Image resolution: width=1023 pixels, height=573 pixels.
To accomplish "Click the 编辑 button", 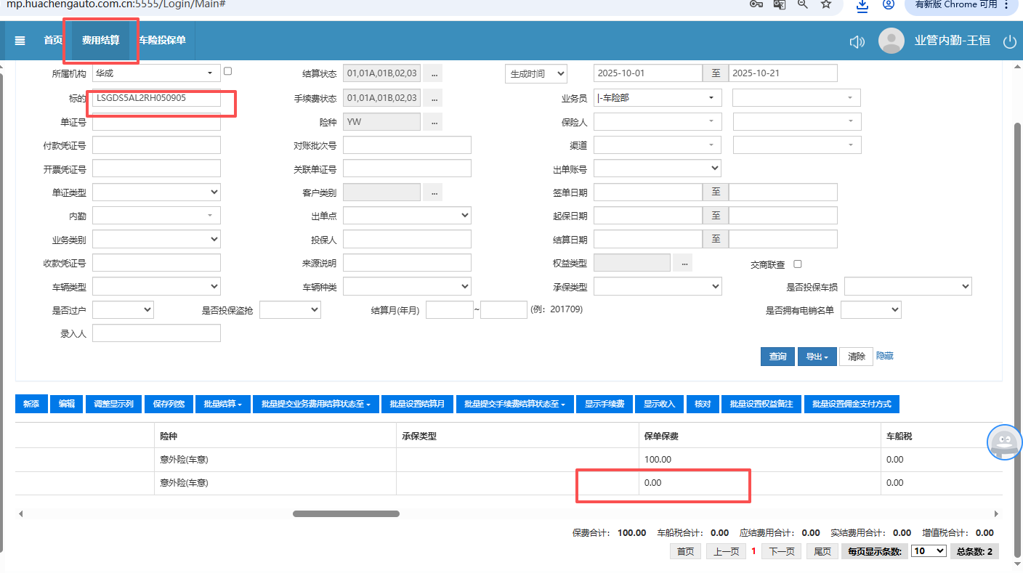I will pos(67,404).
